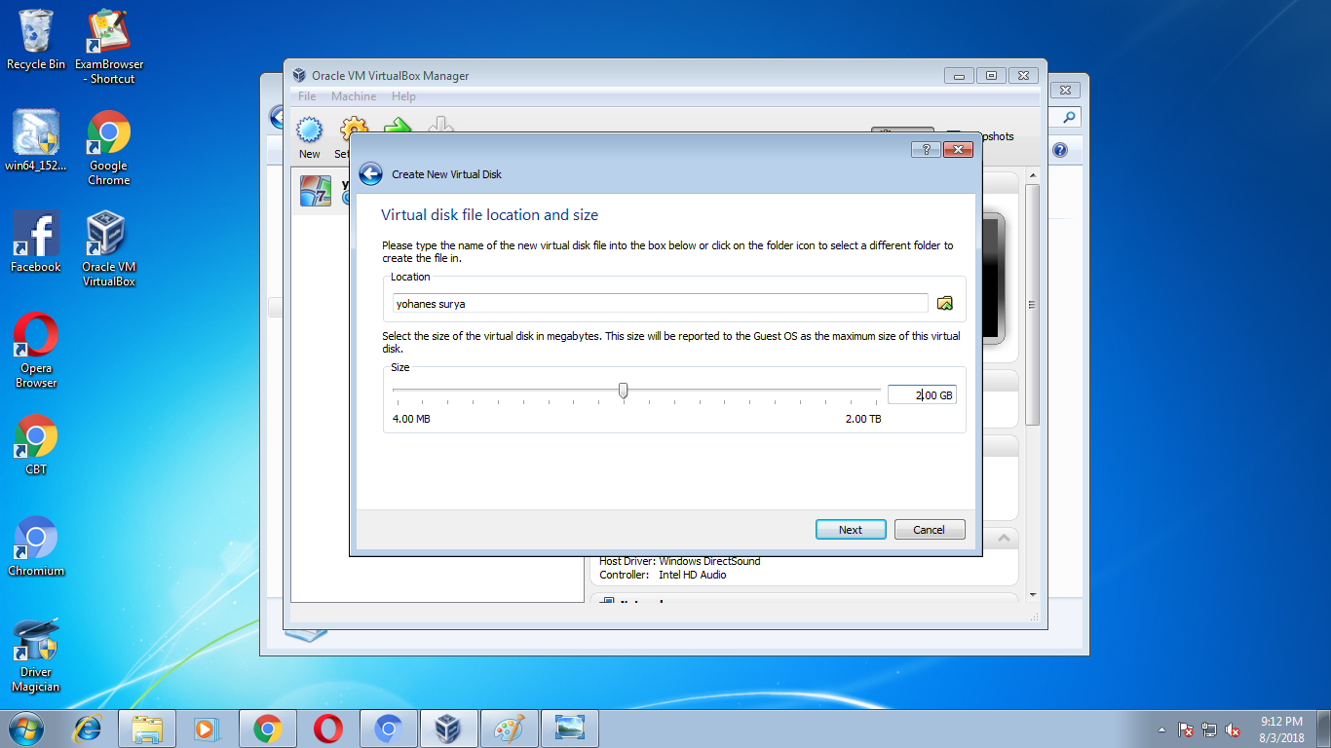
Task: Click the network tray icon
Action: (1209, 729)
